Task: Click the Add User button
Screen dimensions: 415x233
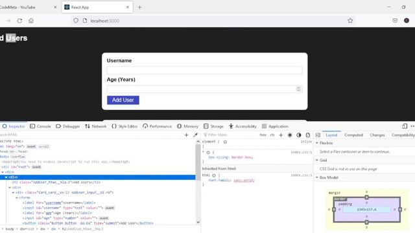Action: click(123, 100)
